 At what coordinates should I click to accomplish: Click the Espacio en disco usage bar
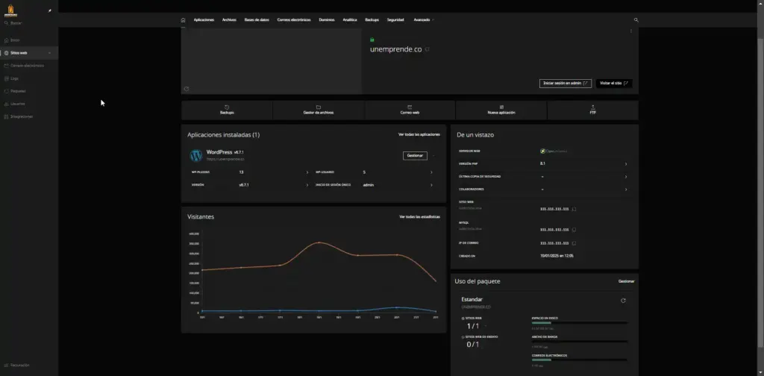579,323
